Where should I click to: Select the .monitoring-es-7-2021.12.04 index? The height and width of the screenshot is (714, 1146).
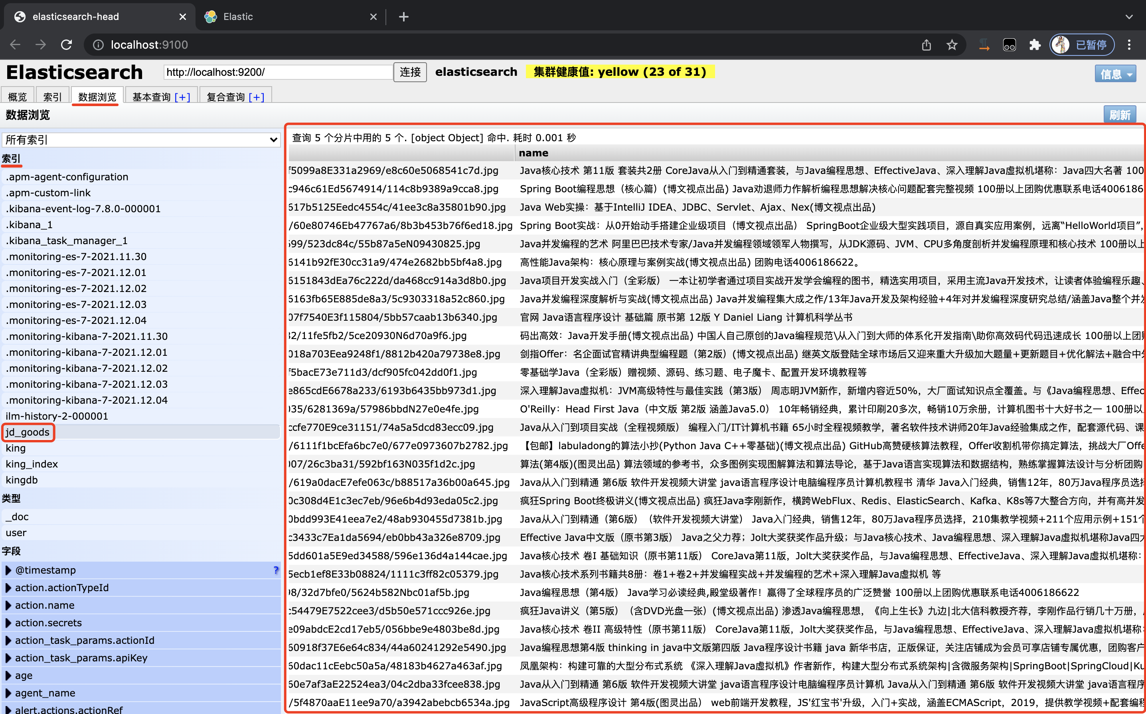click(x=141, y=320)
